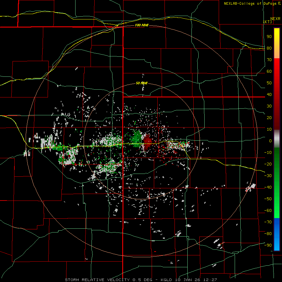Click the gray zero-velocity segment of color bar
Image resolution: width=282 pixels, height=282 pixels.
coord(277,139)
